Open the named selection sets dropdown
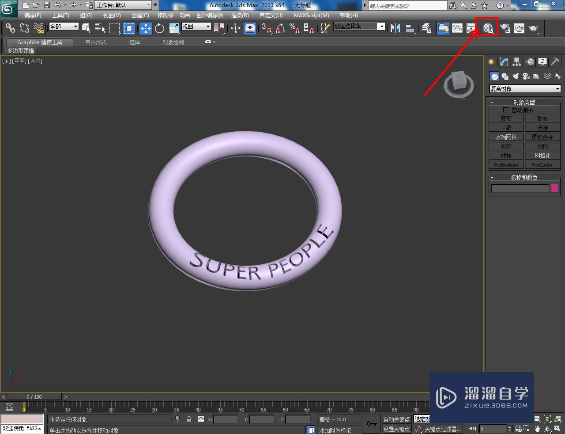 click(359, 27)
